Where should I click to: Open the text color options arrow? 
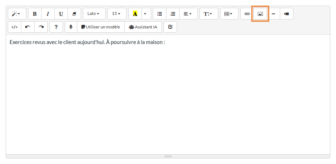[x=146, y=14]
